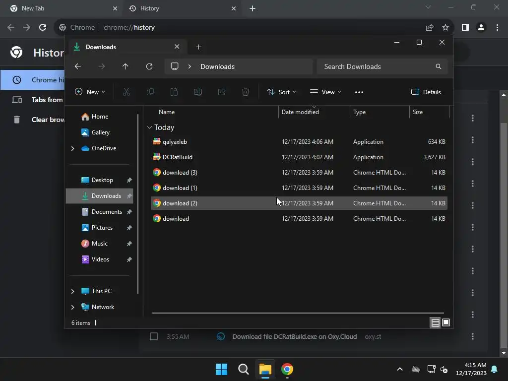Screen dimensions: 508x381
Task: Click the Delete trash icon in Explorer
Action: (246, 92)
